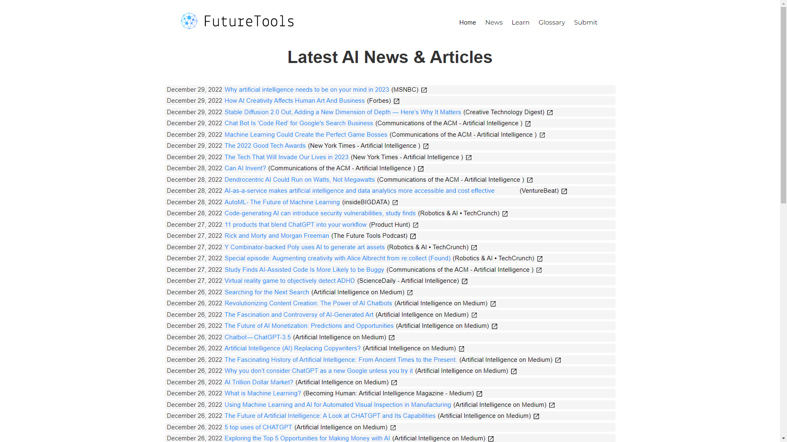Open external icon on Replacing Copywriters row
This screenshot has width=787, height=442.
point(462,349)
